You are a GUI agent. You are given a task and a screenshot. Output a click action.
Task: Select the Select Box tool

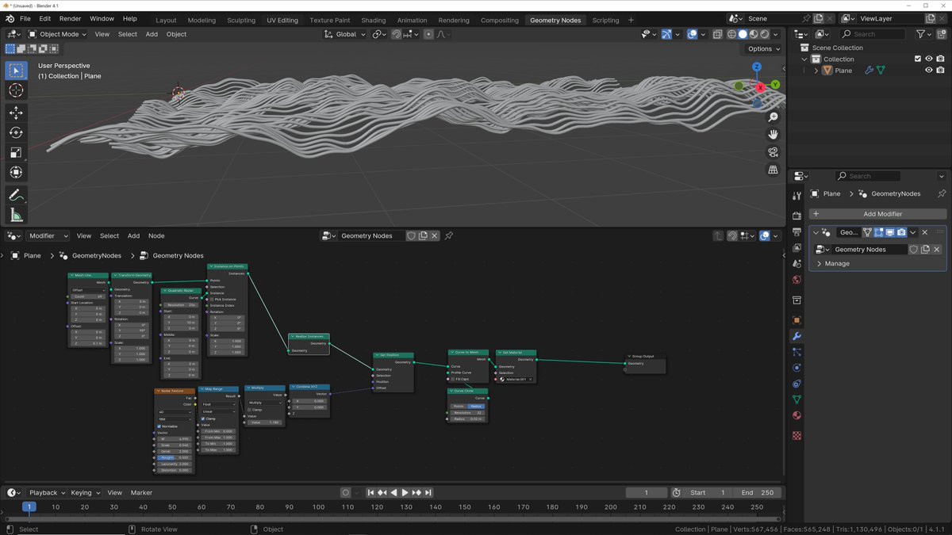[x=16, y=71]
